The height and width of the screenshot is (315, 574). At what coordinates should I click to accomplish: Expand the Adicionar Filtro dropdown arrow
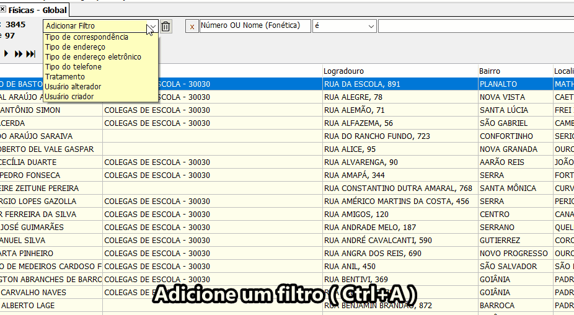coord(152,27)
